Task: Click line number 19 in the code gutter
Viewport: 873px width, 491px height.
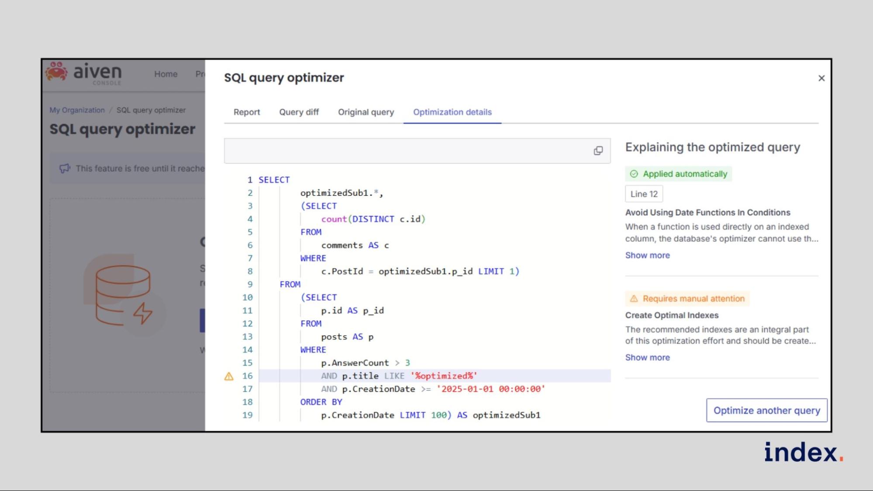Action: pyautogui.click(x=247, y=415)
